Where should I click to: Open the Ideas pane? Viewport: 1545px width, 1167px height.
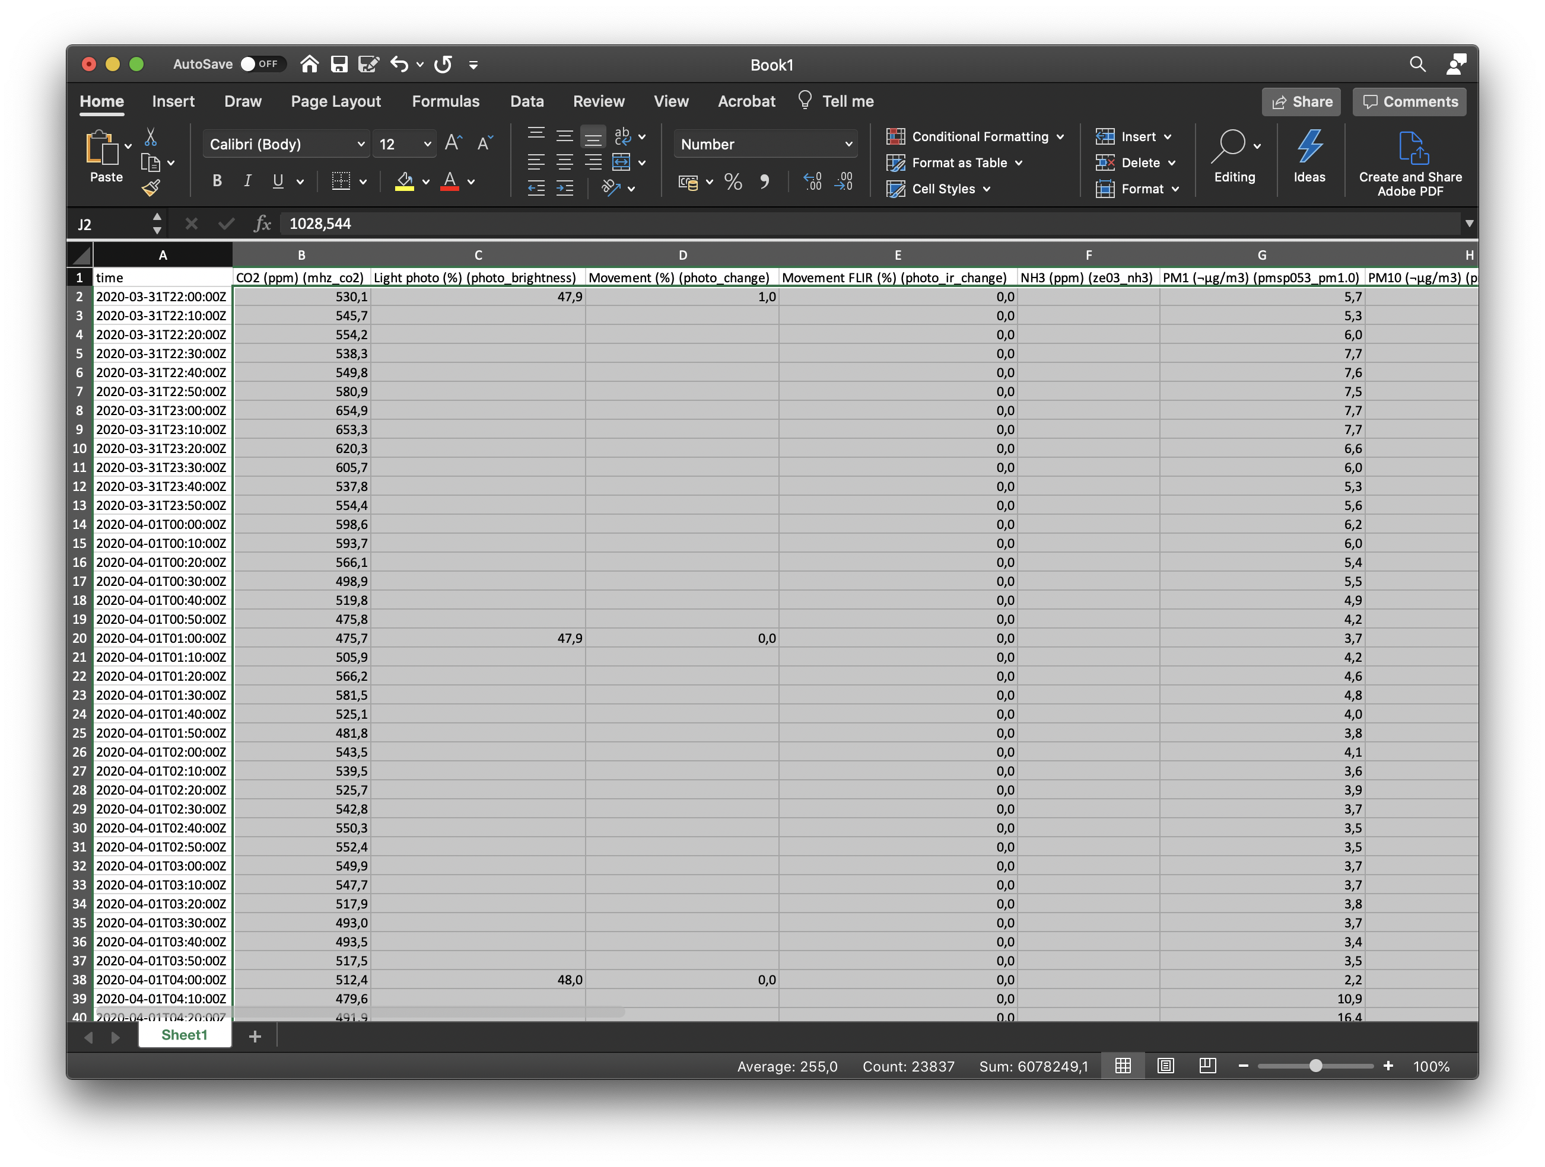tap(1309, 158)
